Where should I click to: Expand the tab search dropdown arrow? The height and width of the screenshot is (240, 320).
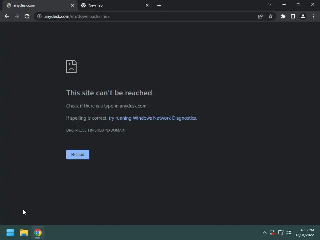point(270,4)
